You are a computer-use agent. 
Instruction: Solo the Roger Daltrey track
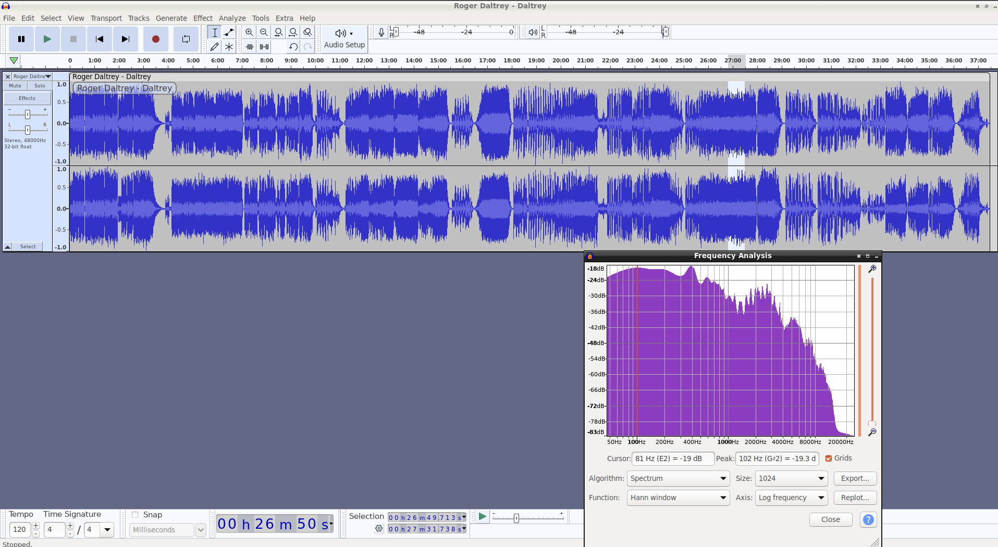(x=40, y=86)
